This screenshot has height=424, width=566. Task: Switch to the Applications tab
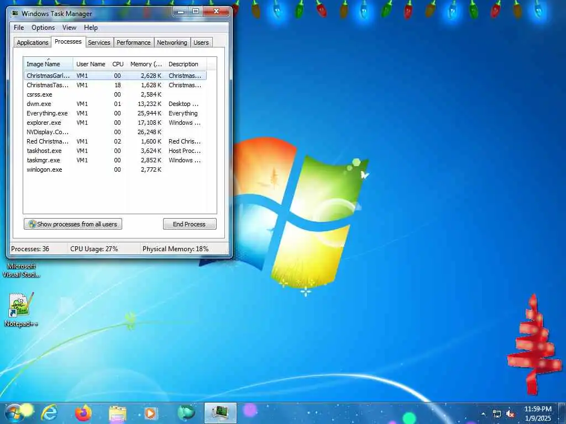click(x=33, y=42)
